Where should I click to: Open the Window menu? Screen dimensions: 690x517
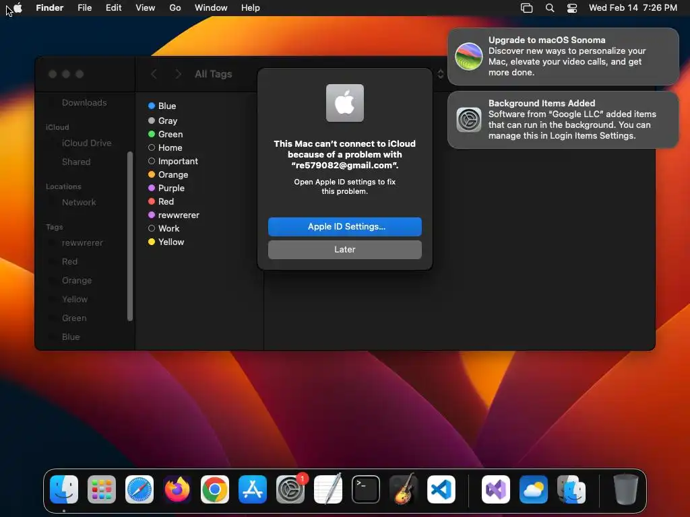click(211, 8)
